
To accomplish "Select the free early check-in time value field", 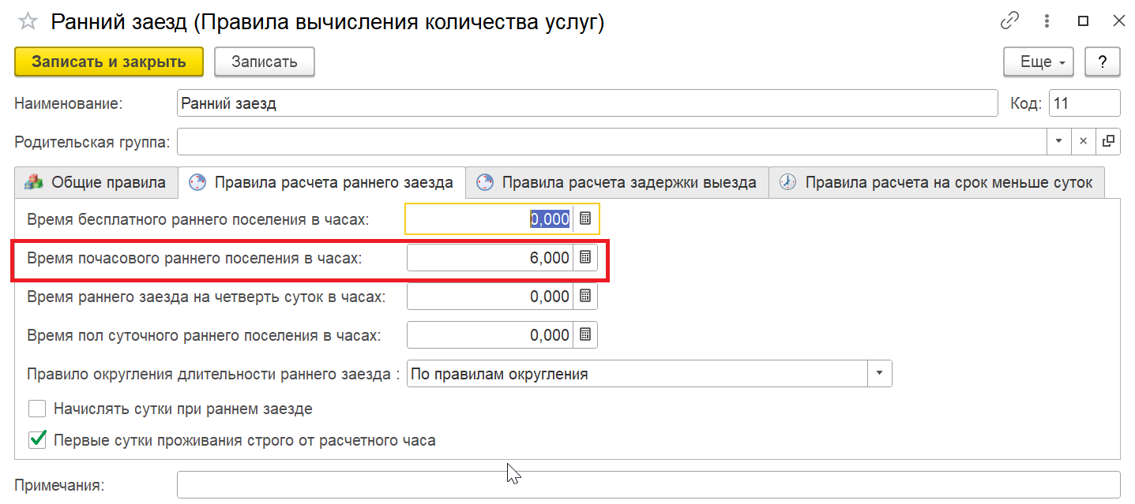I will pos(490,219).
